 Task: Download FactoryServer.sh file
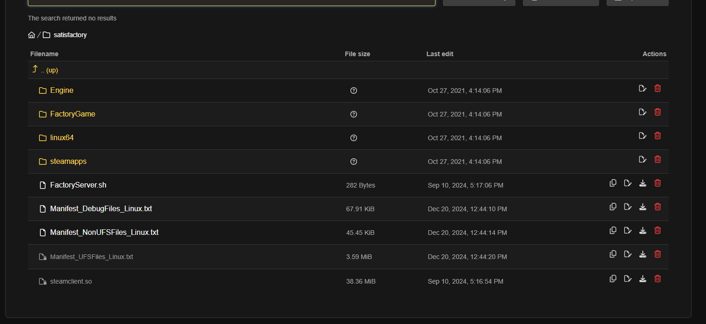click(x=642, y=183)
